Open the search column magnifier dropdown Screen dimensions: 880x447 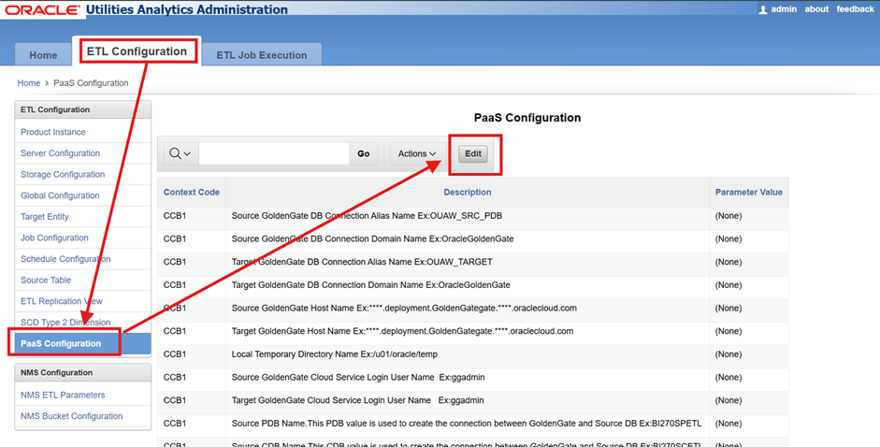[x=180, y=153]
